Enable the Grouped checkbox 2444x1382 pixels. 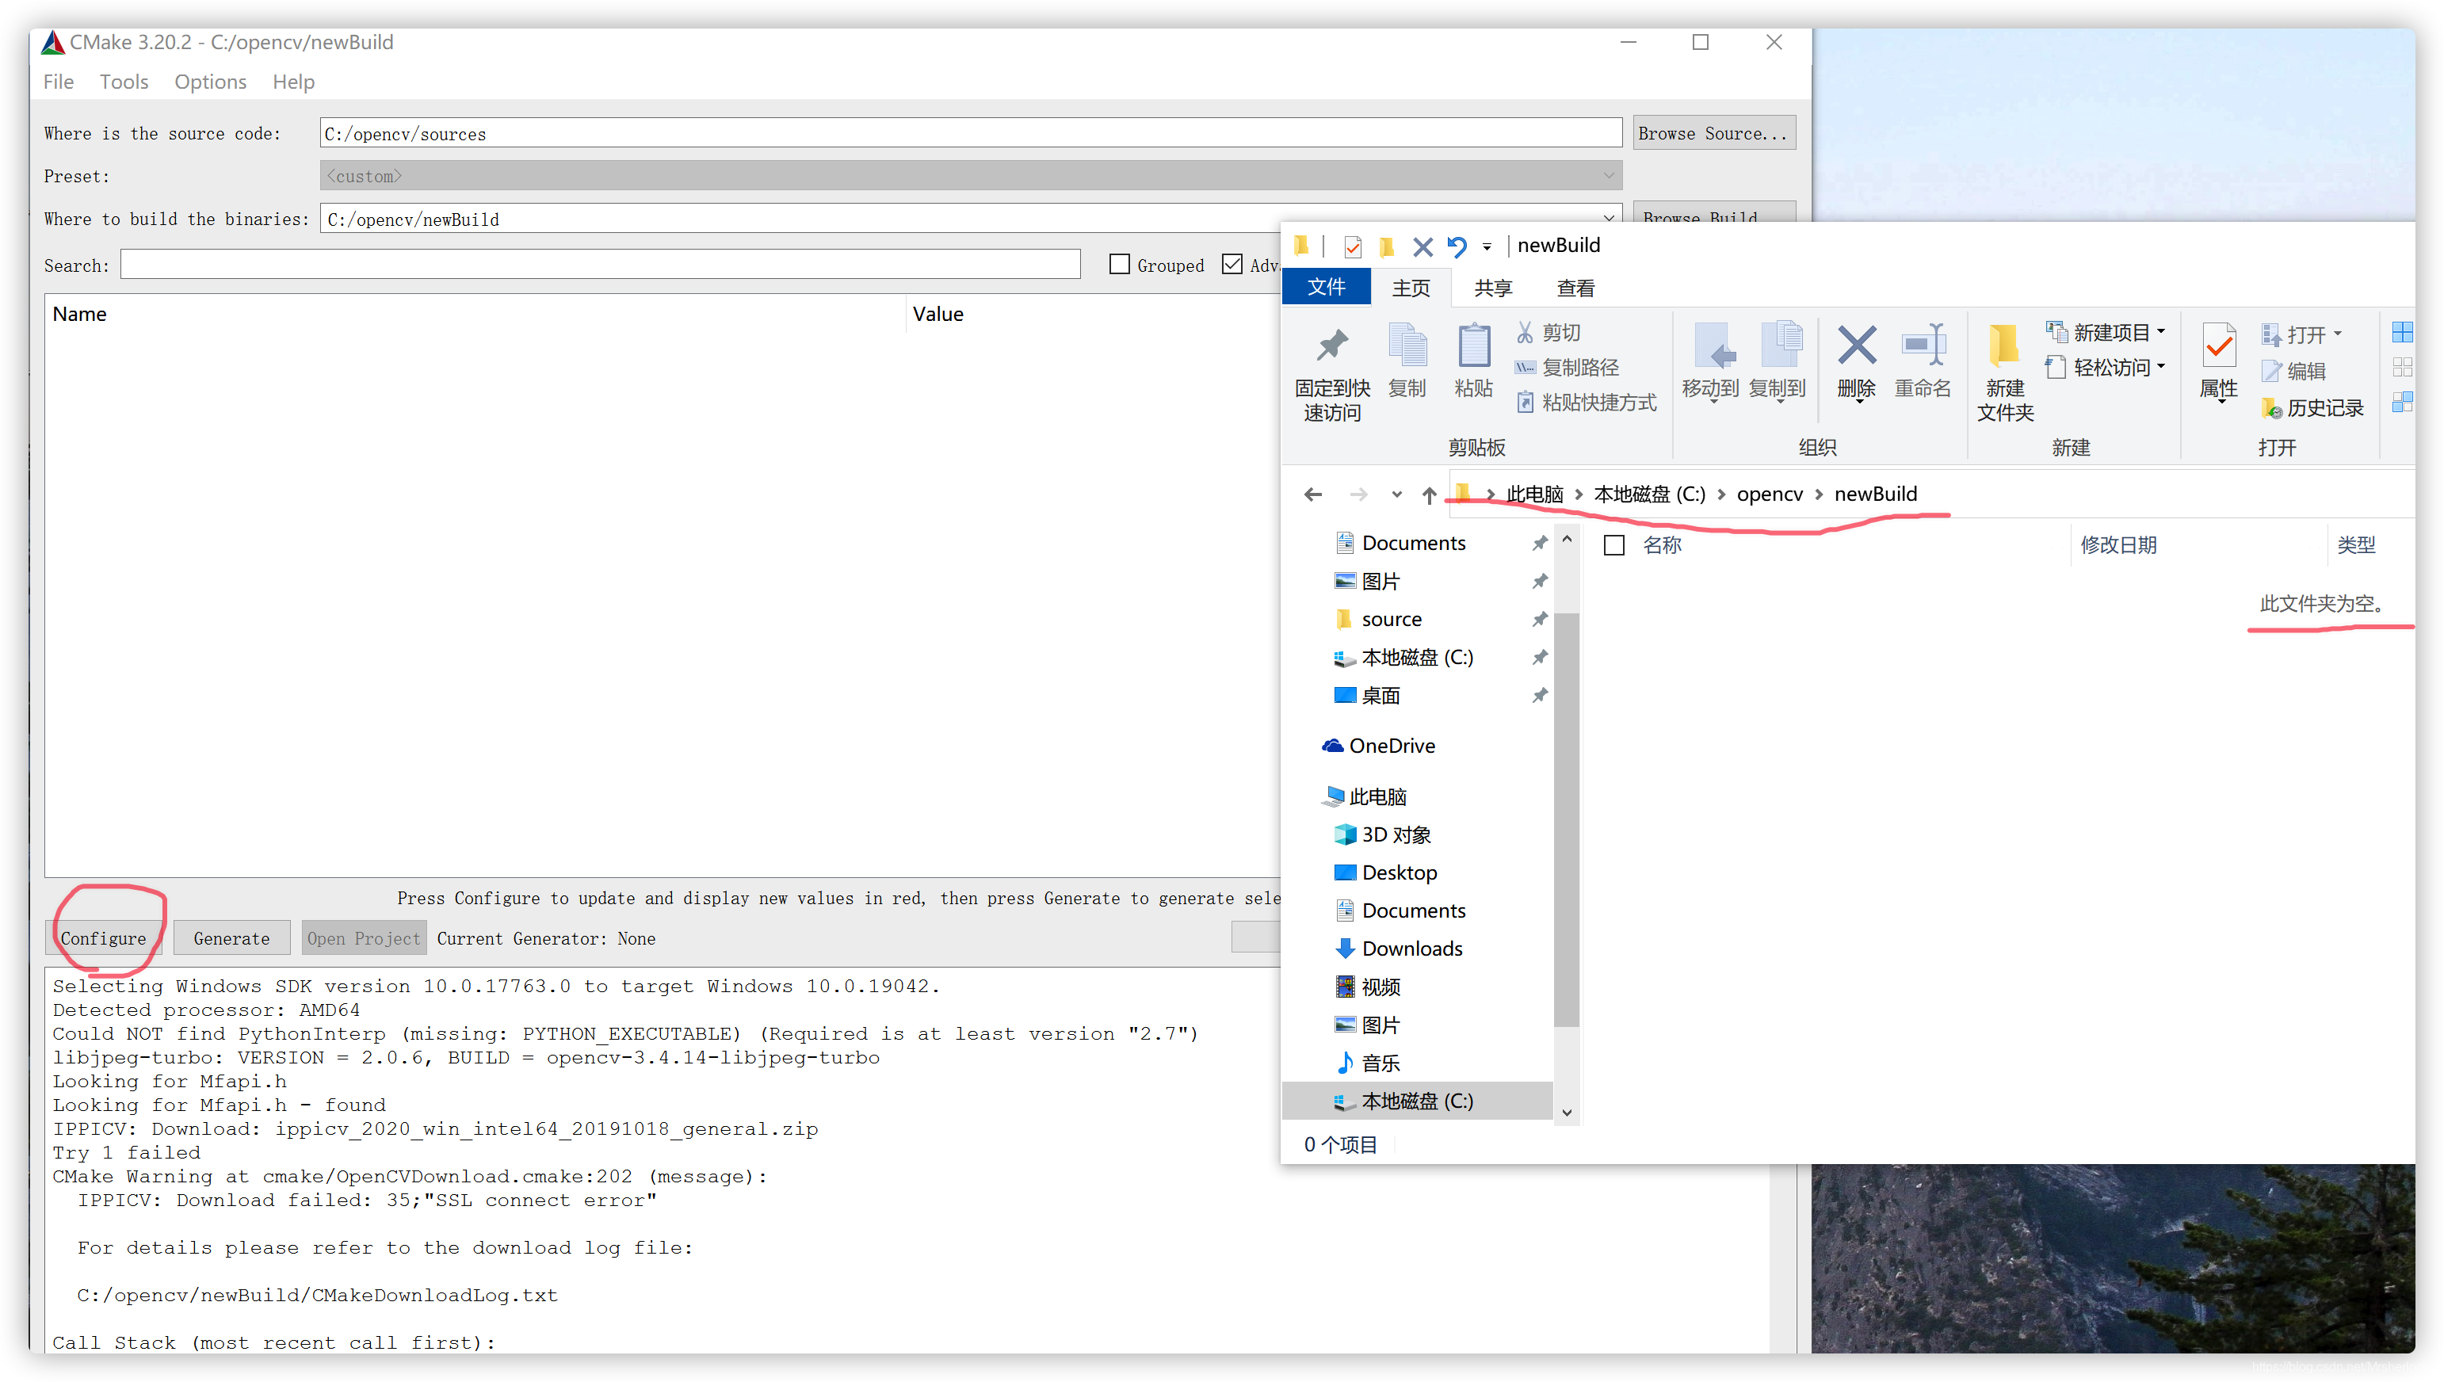pyautogui.click(x=1120, y=265)
